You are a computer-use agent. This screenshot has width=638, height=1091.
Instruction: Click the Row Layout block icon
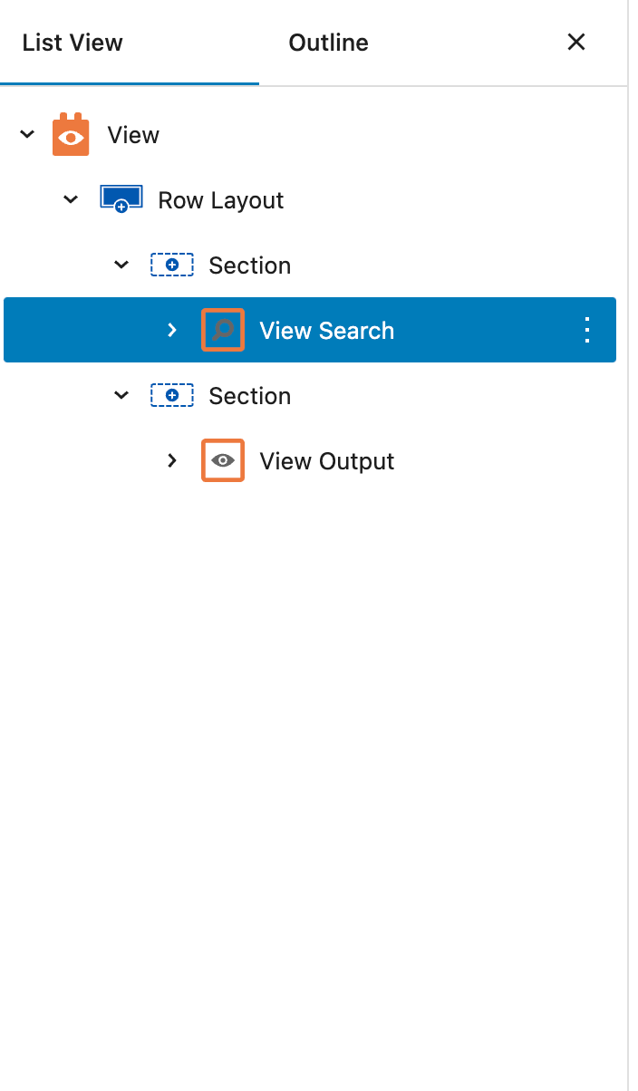click(121, 200)
